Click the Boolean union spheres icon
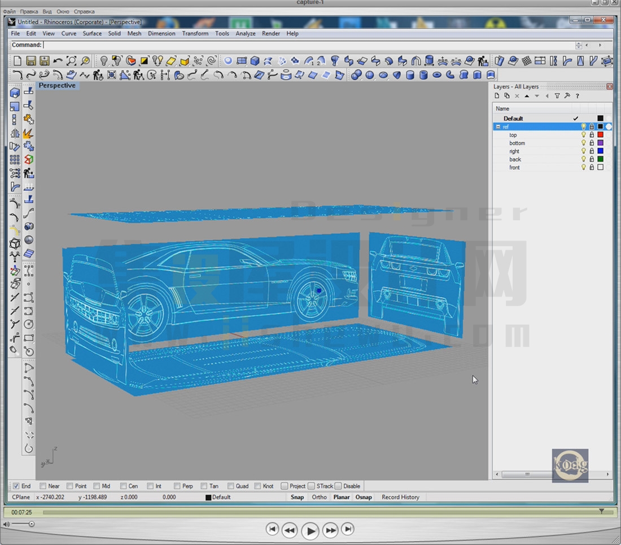Viewport: 621px width, 545px height. 356,75
